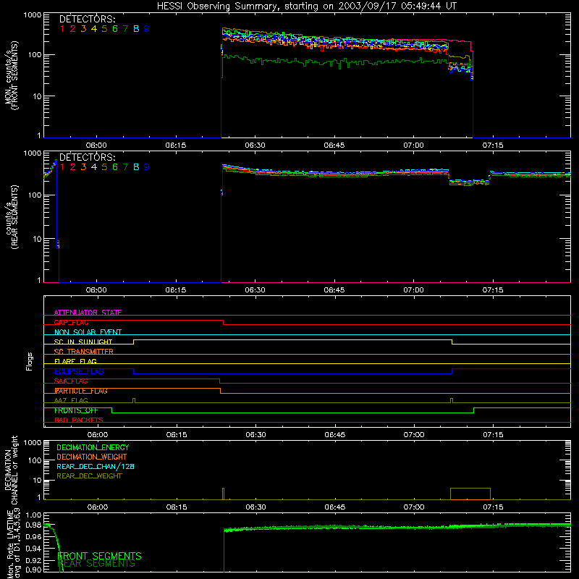Viewport: 579px width, 579px height.
Task: Click 07:15 tick under front segments plot
Action: [x=493, y=145]
